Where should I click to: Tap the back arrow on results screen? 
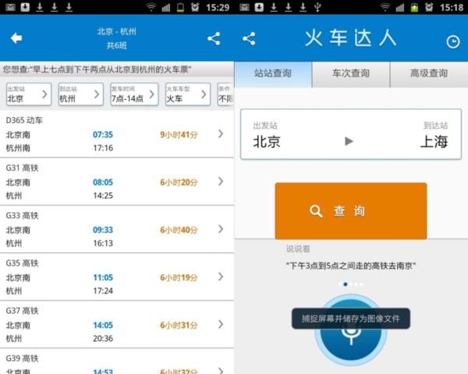click(16, 38)
